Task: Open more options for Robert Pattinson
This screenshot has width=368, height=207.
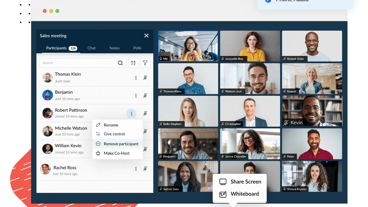Action: point(131,114)
